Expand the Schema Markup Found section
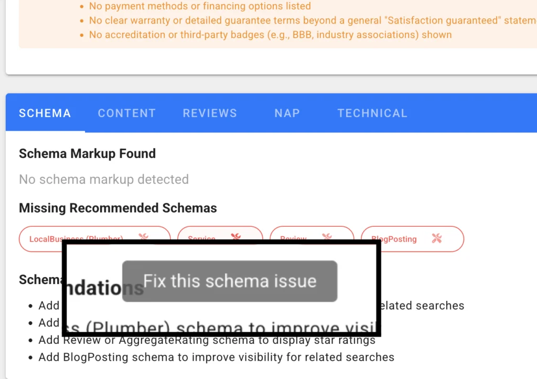537x379 pixels. pos(87,154)
